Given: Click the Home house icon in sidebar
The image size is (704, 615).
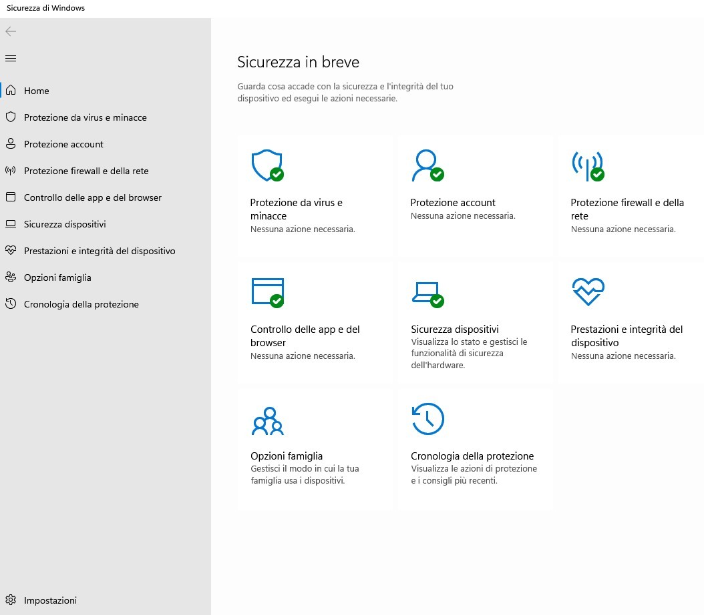Looking at the screenshot, I should pos(11,91).
